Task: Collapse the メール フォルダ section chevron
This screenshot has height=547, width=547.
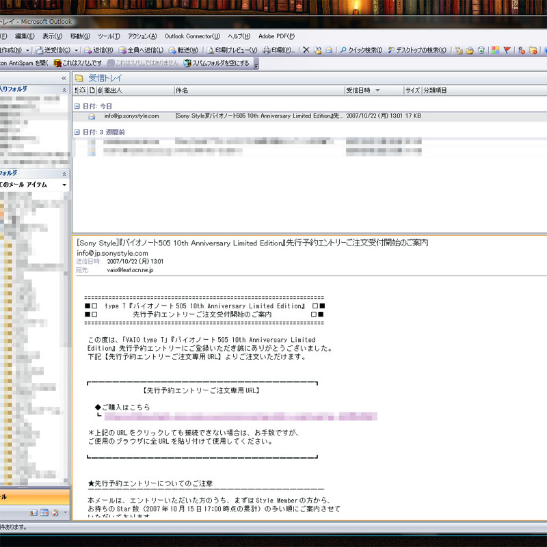Action: pyautogui.click(x=64, y=174)
